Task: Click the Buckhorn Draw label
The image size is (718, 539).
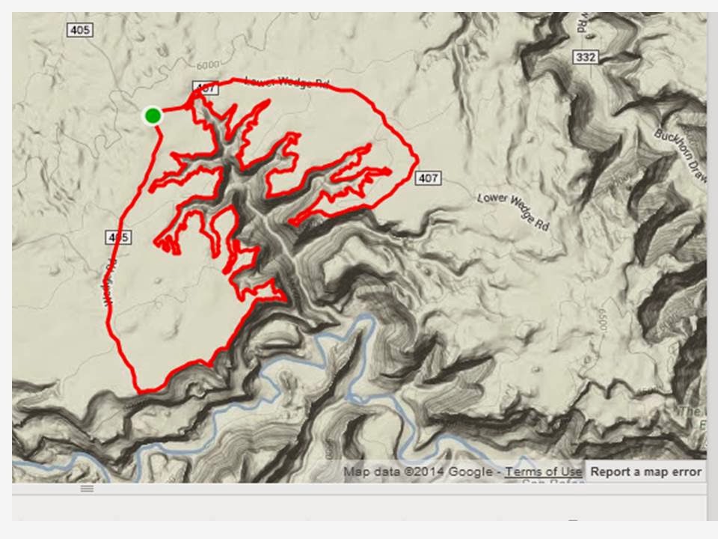Action: 681,156
